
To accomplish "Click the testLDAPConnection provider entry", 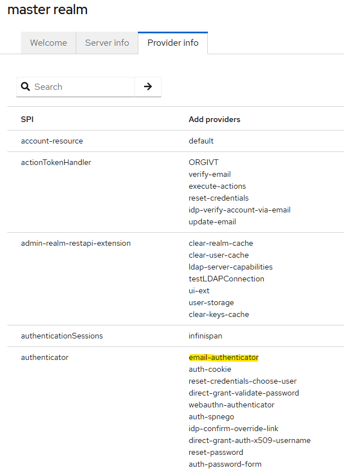I will [x=226, y=279].
